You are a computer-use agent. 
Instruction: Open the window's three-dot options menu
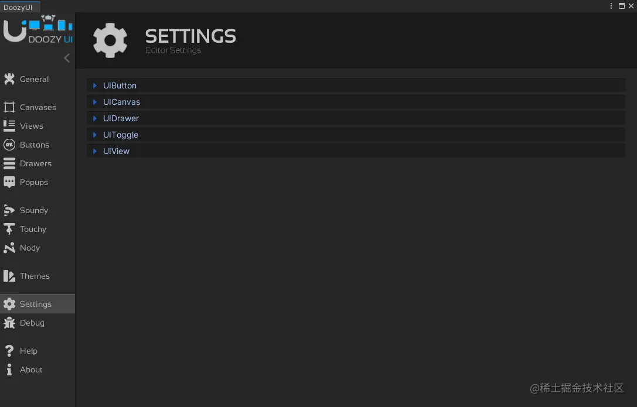coord(611,6)
